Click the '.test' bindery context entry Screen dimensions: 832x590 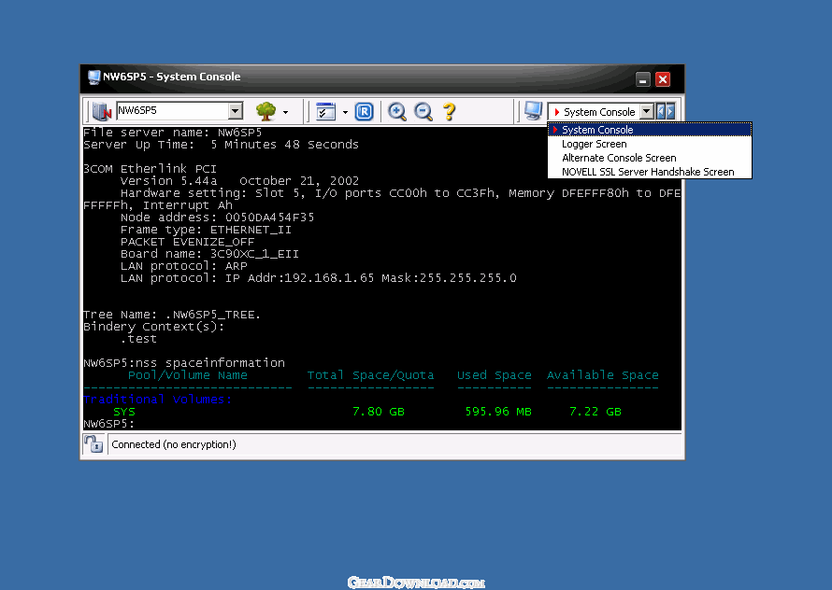[x=138, y=339]
